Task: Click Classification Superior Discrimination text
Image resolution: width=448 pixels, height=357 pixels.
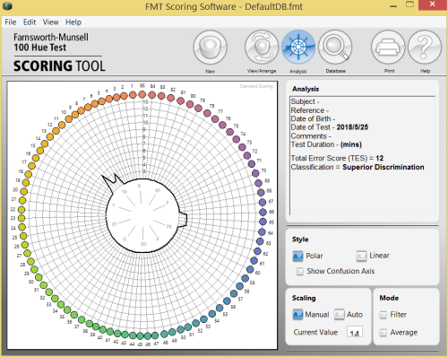Action: pos(358,167)
